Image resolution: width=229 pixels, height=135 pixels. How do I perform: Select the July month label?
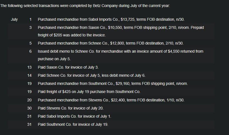point(14,19)
